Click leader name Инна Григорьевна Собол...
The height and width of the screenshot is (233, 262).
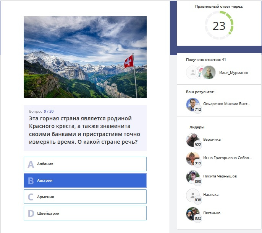pyautogui.click(x=227, y=158)
